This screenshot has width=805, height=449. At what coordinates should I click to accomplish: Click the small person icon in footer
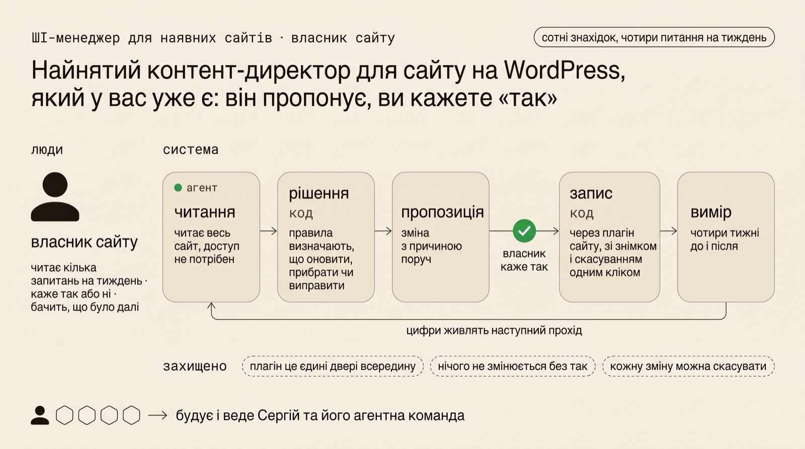[40, 415]
